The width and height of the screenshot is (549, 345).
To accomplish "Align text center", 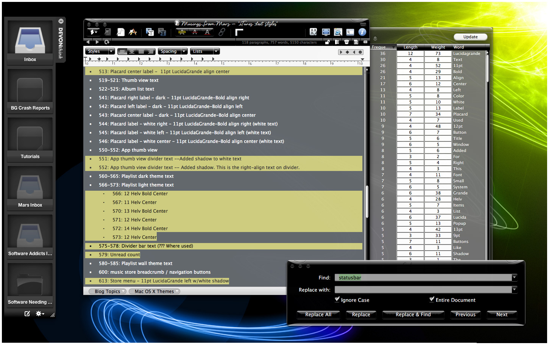I will pos(132,52).
